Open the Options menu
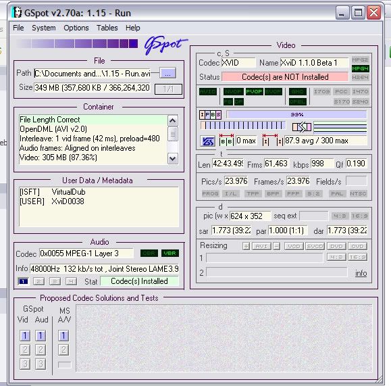Viewport: 391px width, 386px height. tap(76, 28)
